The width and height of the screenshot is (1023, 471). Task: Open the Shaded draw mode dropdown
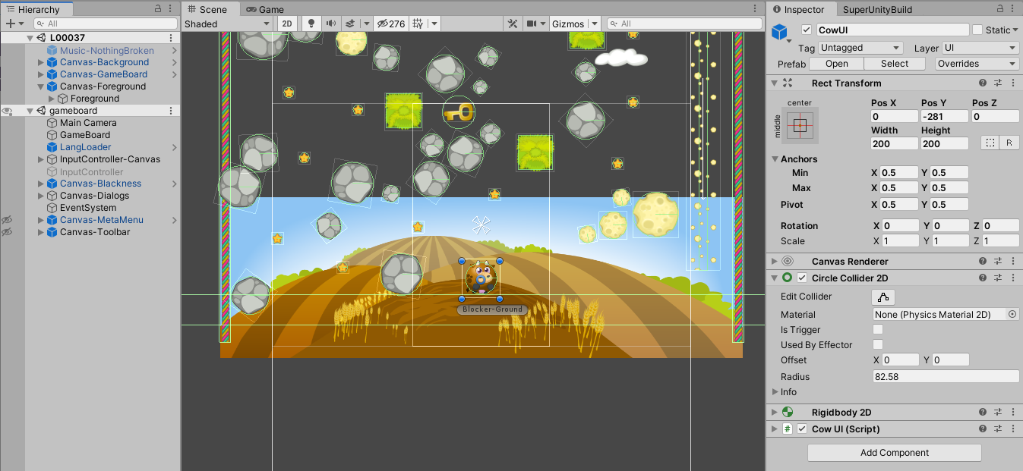228,24
